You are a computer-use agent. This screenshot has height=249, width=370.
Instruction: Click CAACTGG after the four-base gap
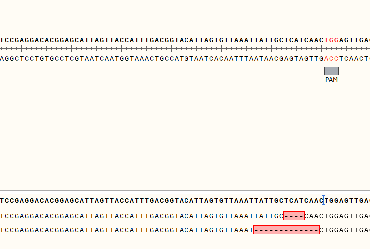click(x=322, y=216)
